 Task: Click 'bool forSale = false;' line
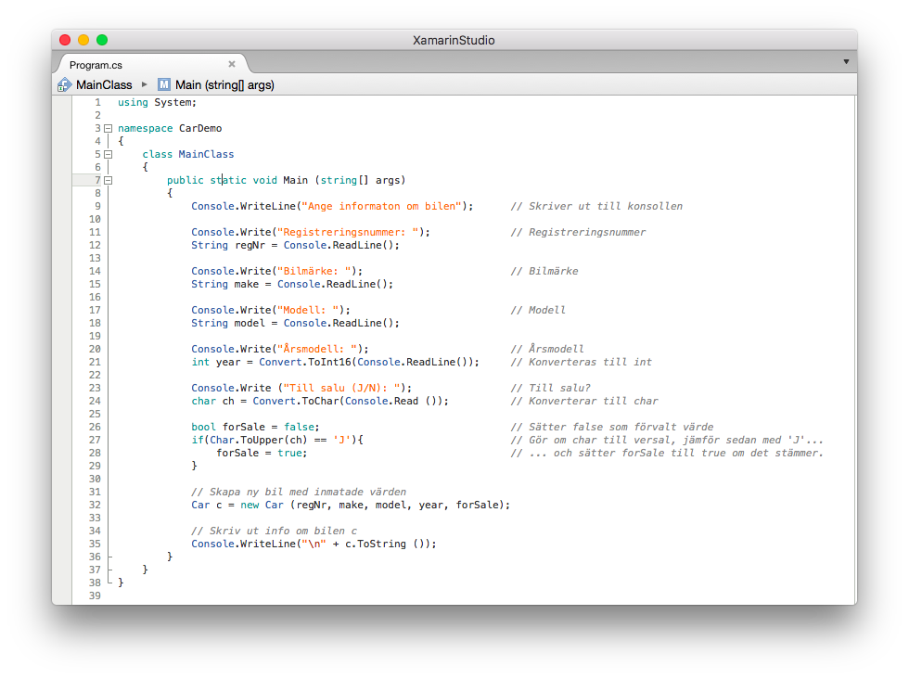click(256, 427)
